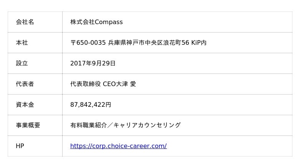The width and height of the screenshot is (307, 168).
Task: Click the 株式会社 prefix in the company name
Action: point(82,22)
